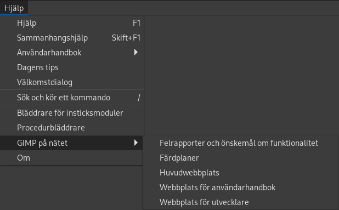
Task: Select the GIMP på nätet menu item
Action: [x=71, y=143]
